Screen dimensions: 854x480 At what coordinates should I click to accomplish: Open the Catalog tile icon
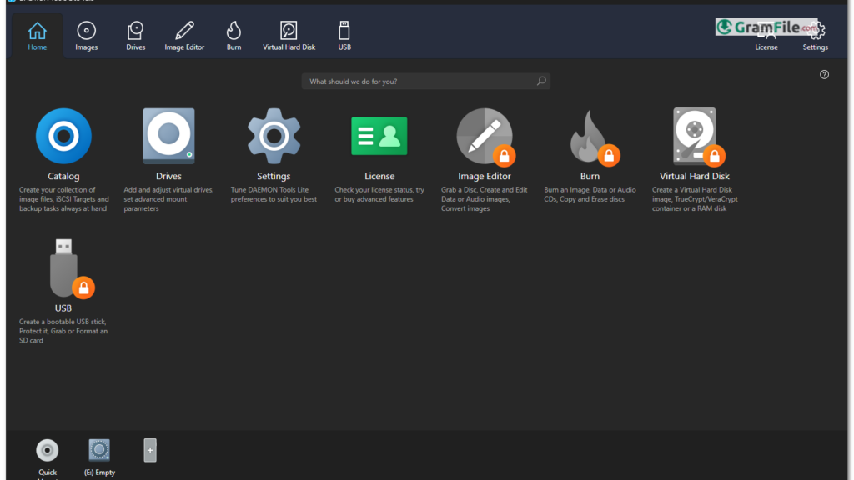63,136
